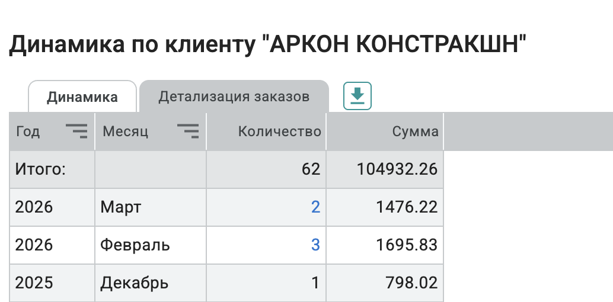Click the Год column header label
The width and height of the screenshot is (613, 302).
(28, 131)
